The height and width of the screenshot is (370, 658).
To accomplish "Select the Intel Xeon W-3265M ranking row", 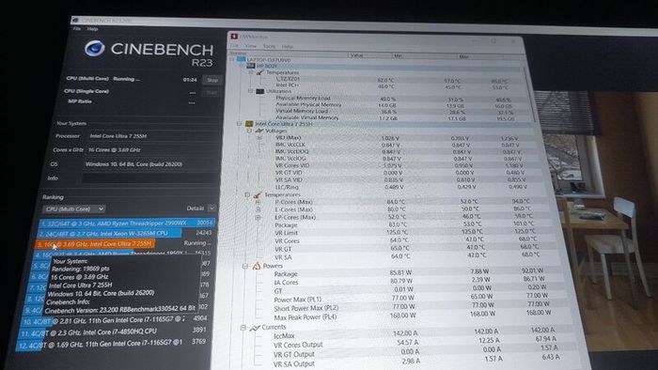I will click(x=125, y=233).
